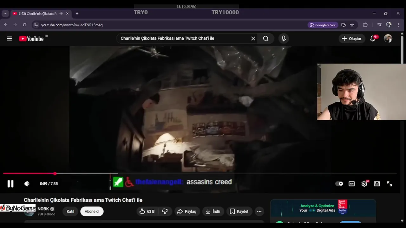Bookmark this page with the star

pyautogui.click(x=352, y=25)
